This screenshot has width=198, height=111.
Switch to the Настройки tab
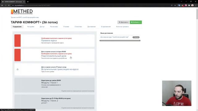(31, 27)
